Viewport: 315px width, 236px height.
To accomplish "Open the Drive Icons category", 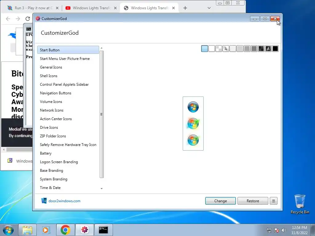I will (x=68, y=128).
